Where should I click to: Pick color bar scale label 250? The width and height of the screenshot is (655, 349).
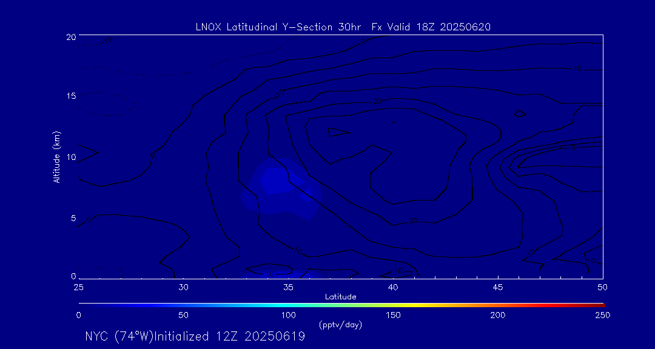[603, 315]
